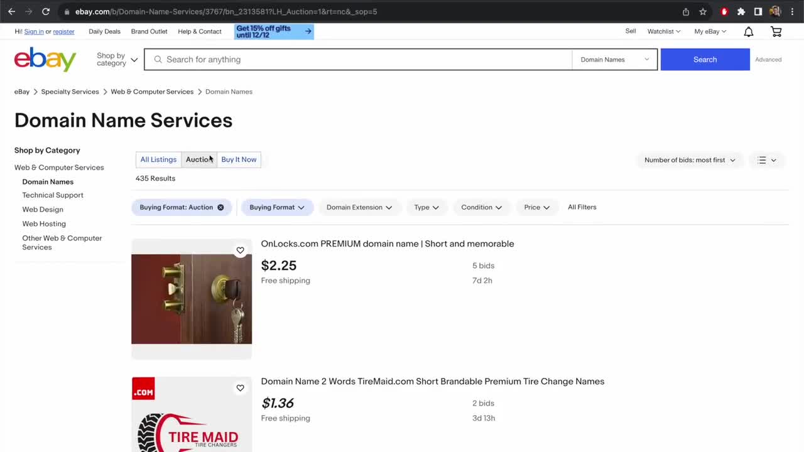Remove the Buying Format: Auction filter
The image size is (804, 452).
point(220,207)
